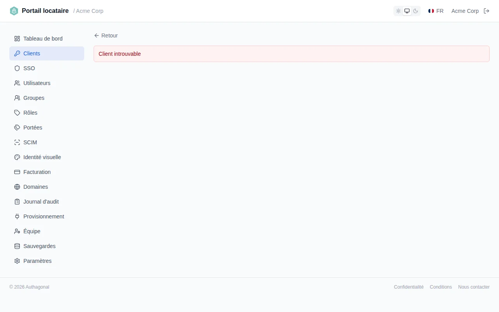
Task: Go back using Retour link
Action: click(x=106, y=35)
